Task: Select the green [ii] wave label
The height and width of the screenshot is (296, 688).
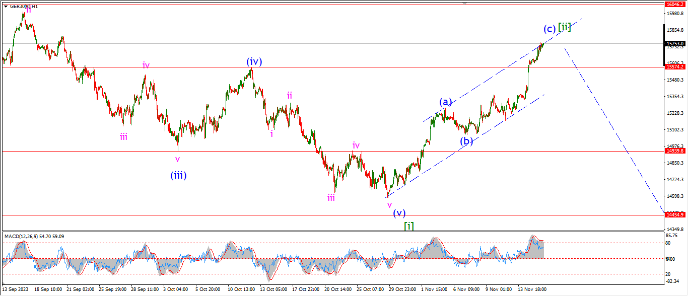Action: pyautogui.click(x=565, y=27)
